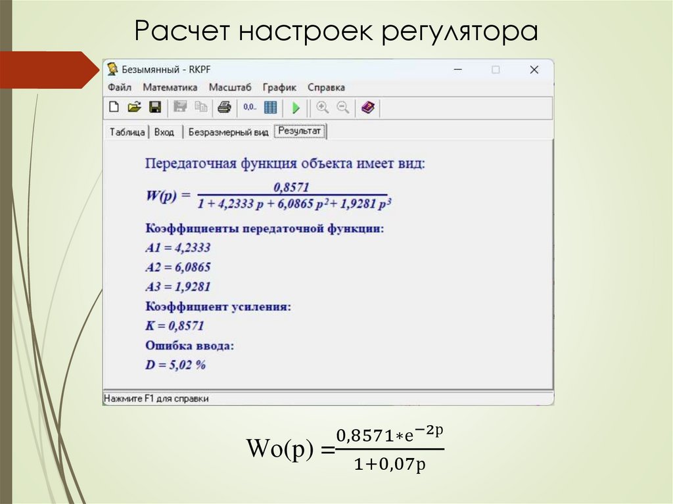Open the Справка menu
The width and height of the screenshot is (673, 504).
[326, 87]
